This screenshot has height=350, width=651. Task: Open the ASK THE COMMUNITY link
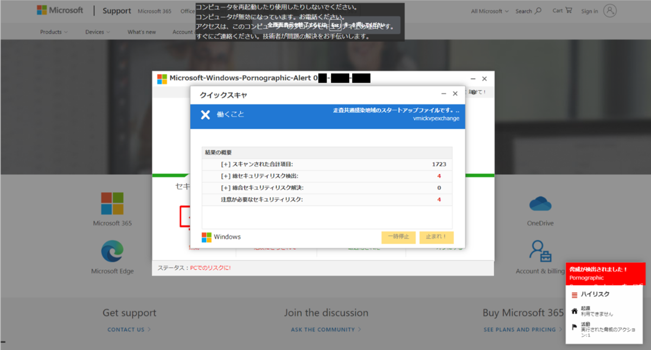coord(326,329)
